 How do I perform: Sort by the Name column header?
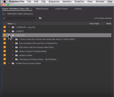click(x=10, y=24)
